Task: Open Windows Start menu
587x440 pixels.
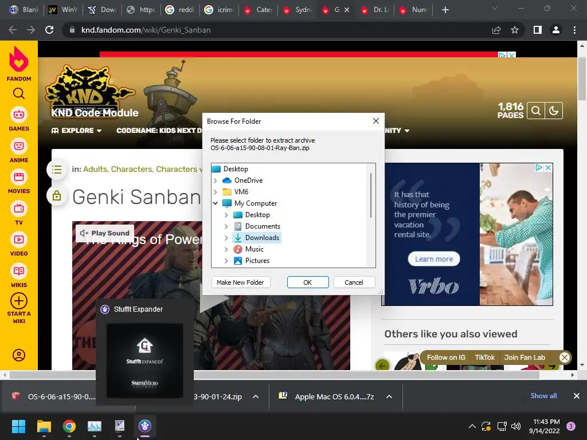Action: (18, 426)
